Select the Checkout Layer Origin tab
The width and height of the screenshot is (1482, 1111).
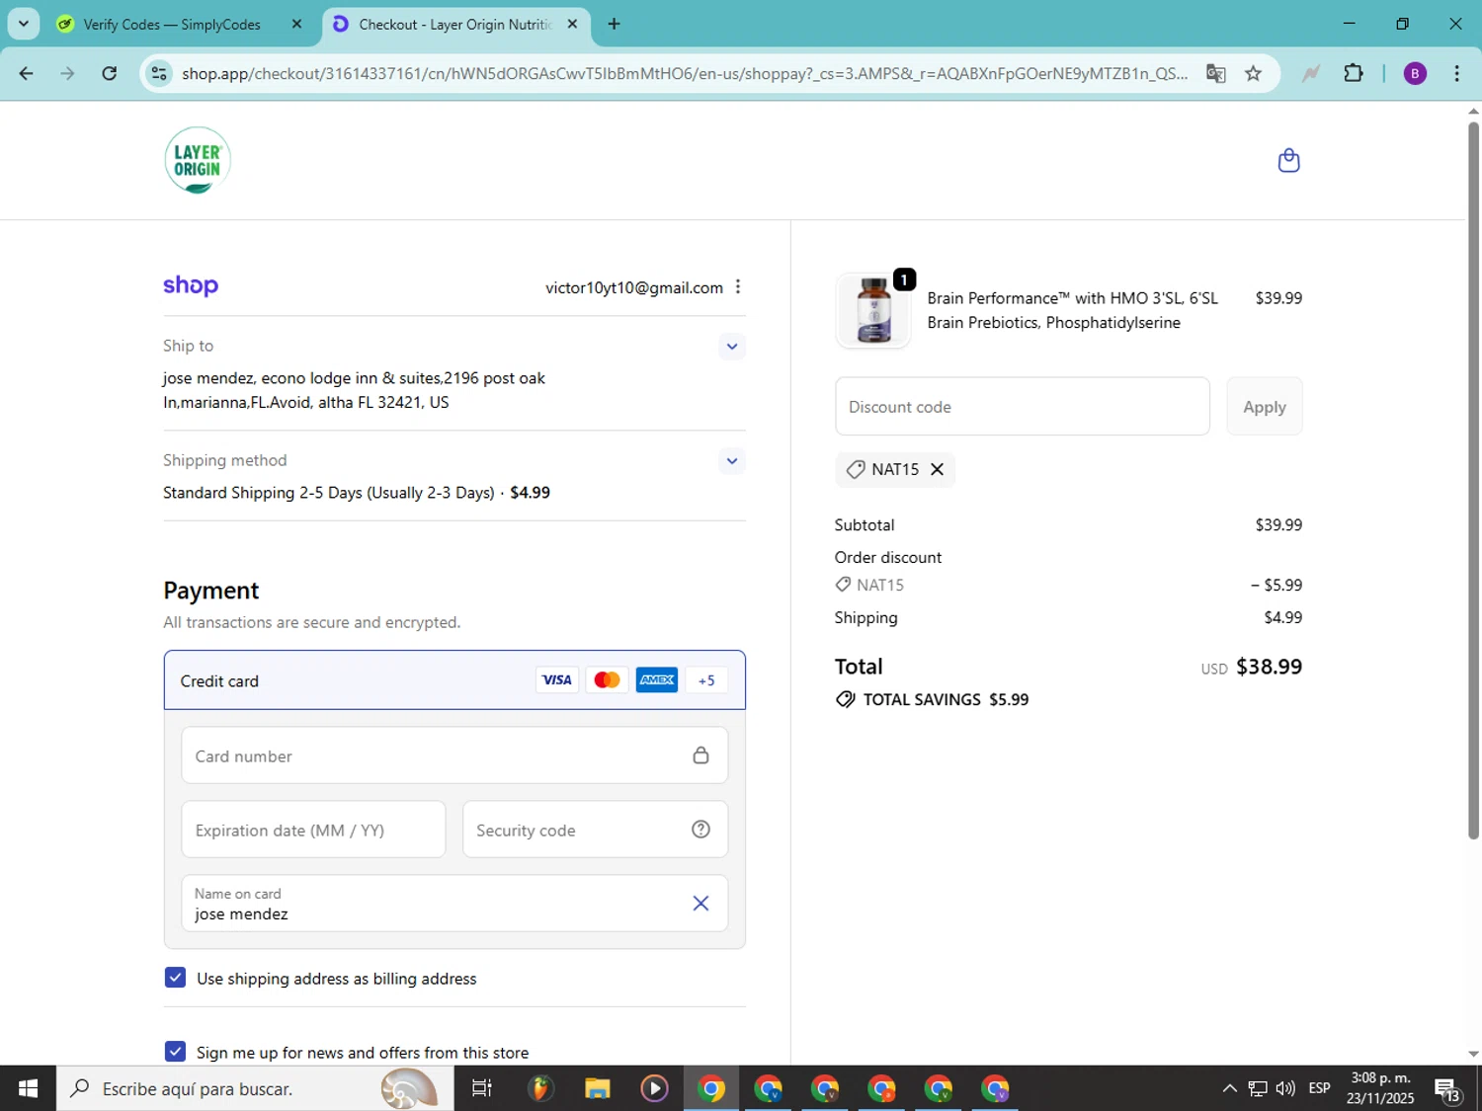[x=454, y=24]
